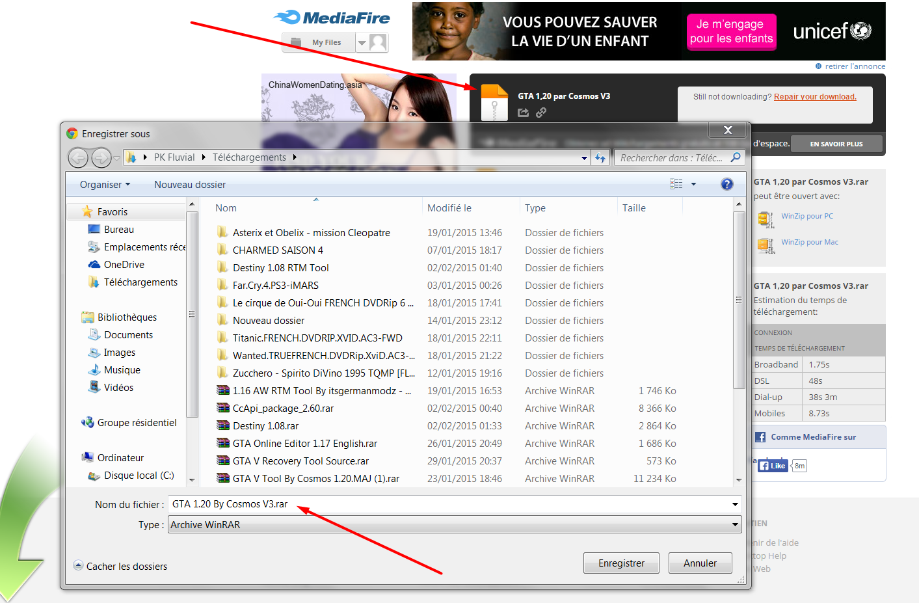Expand the address bar history dropdown
The width and height of the screenshot is (919, 603).
(x=584, y=157)
